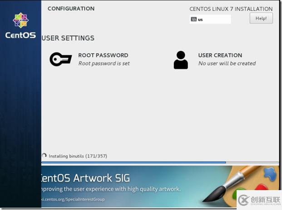Screen dimensions: 282x210
Task: Click the CentOS Artwork SIG banner
Action: pyautogui.click(x=160, y=186)
